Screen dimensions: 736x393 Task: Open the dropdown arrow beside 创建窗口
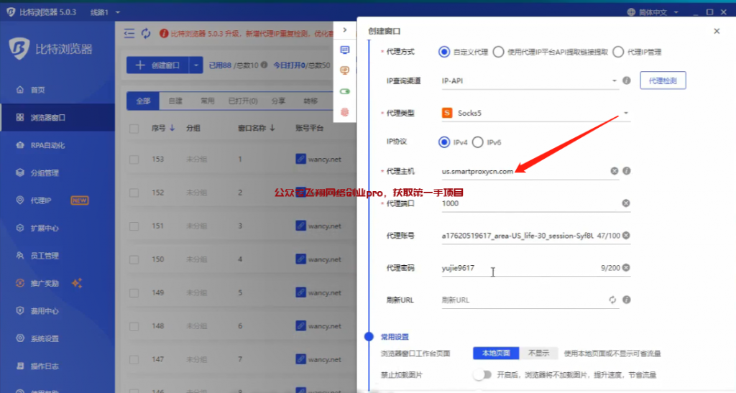click(196, 65)
